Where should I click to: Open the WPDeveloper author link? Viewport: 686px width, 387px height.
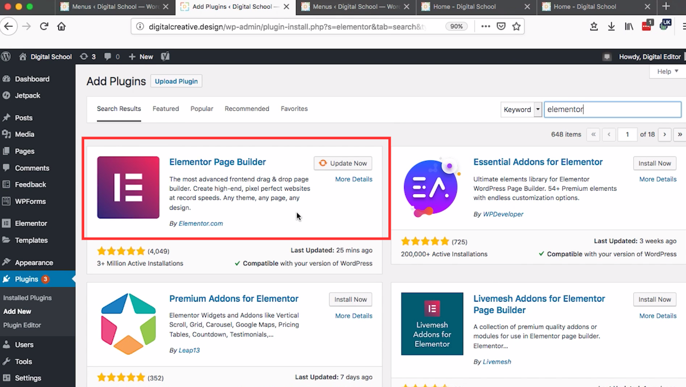[503, 214]
